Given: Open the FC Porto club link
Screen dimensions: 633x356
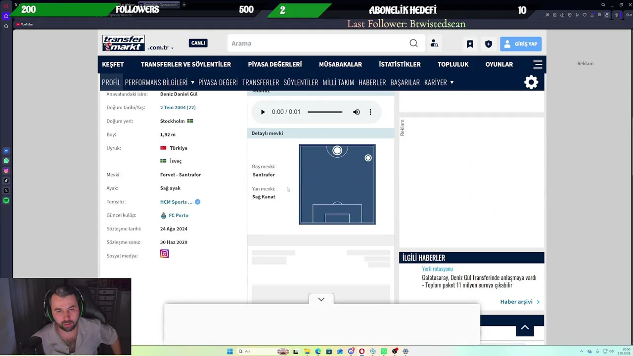Looking at the screenshot, I should click(x=179, y=216).
